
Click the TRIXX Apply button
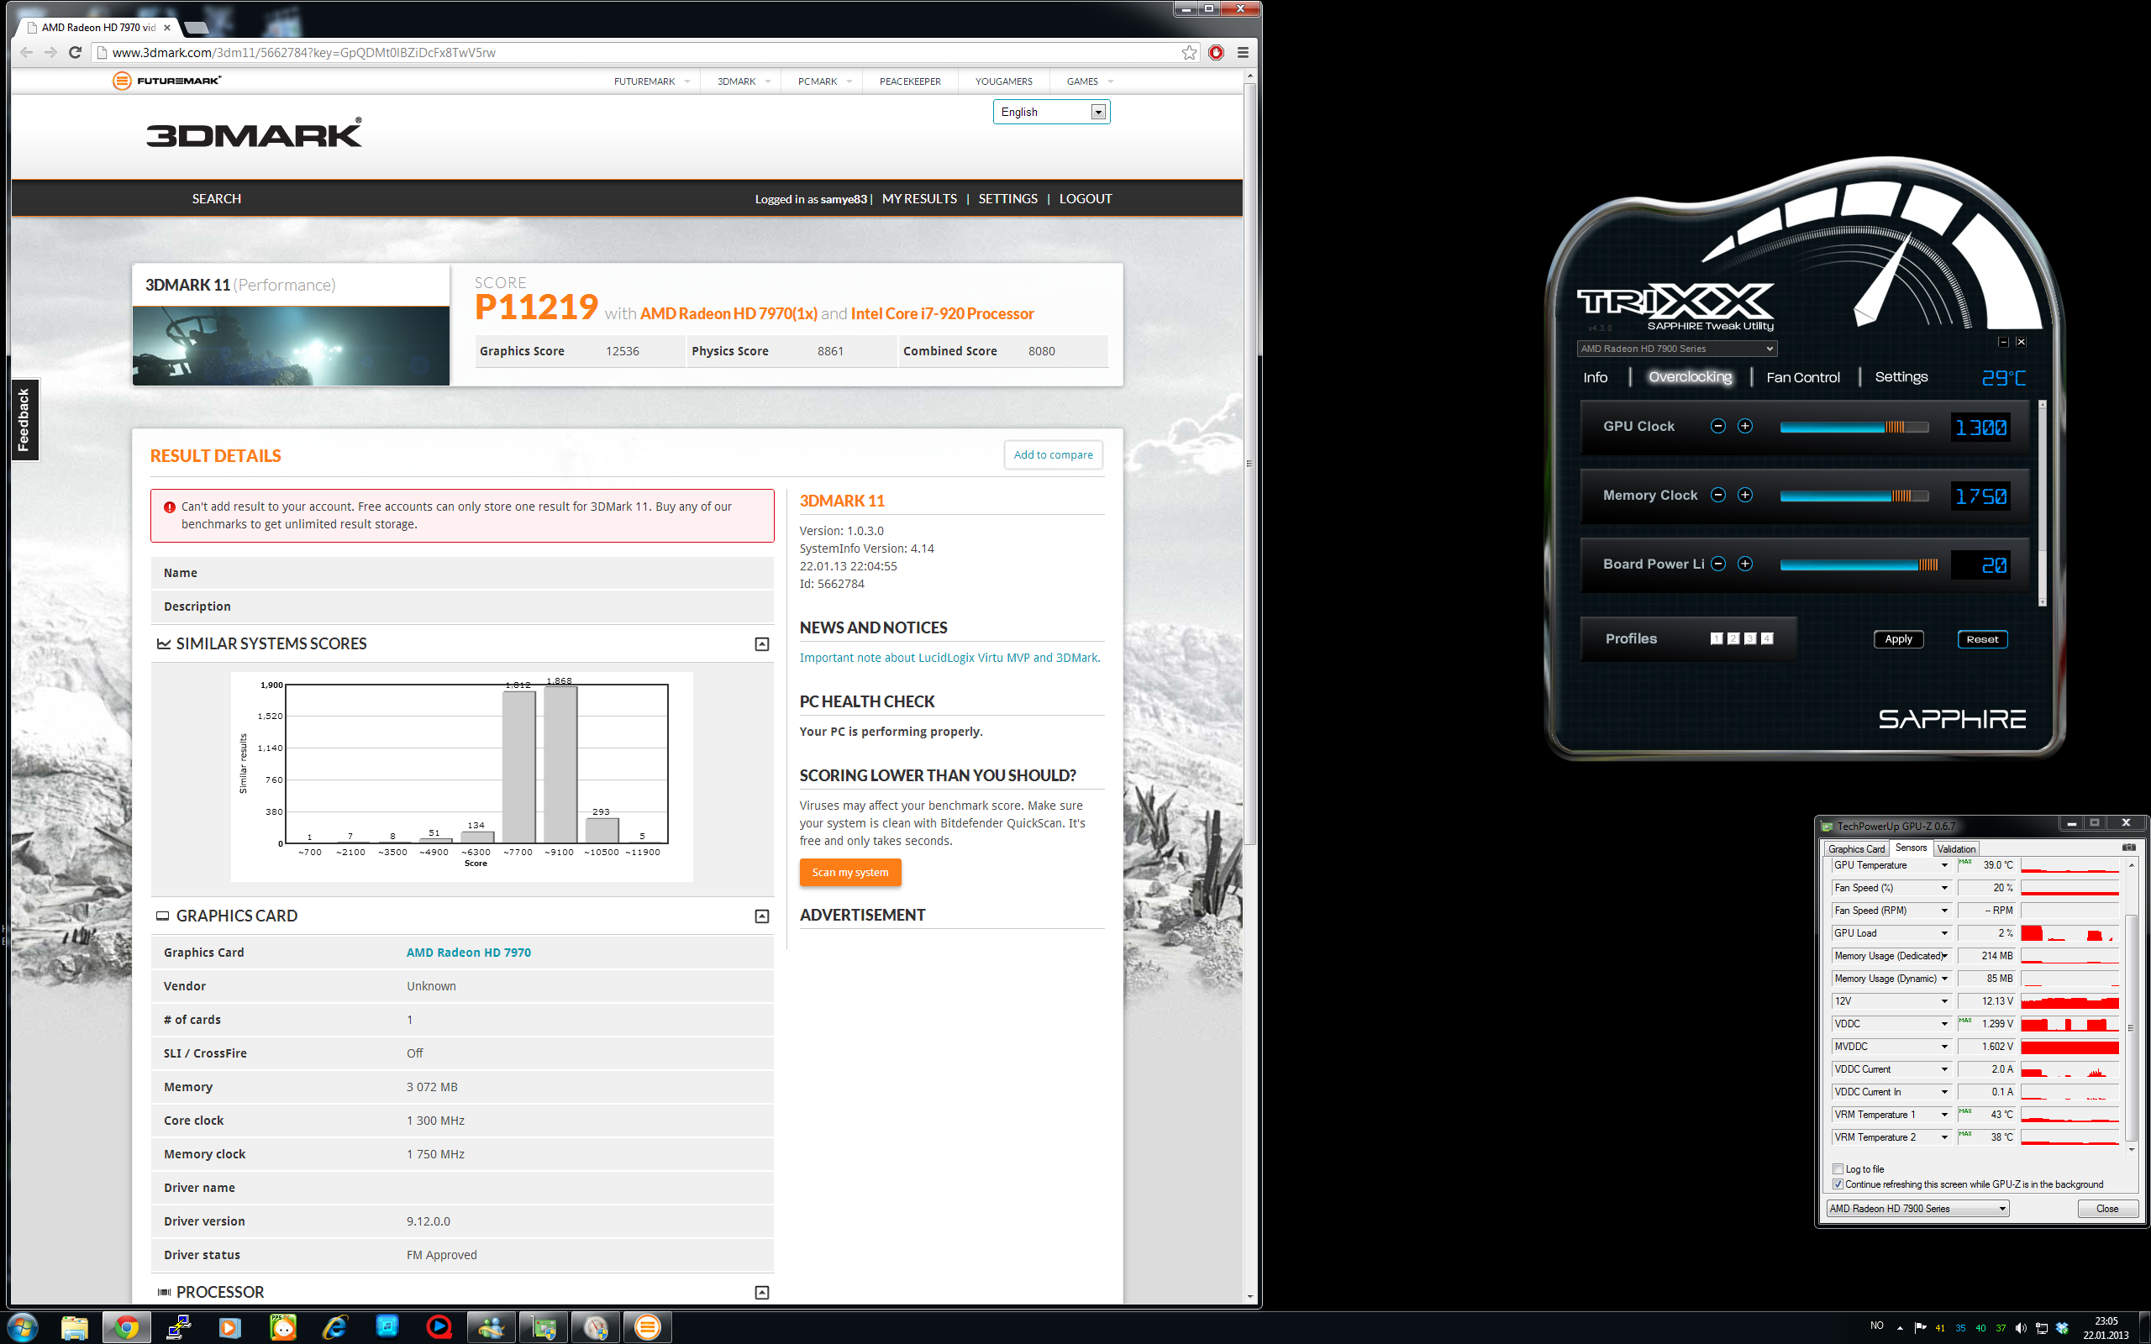1899,639
